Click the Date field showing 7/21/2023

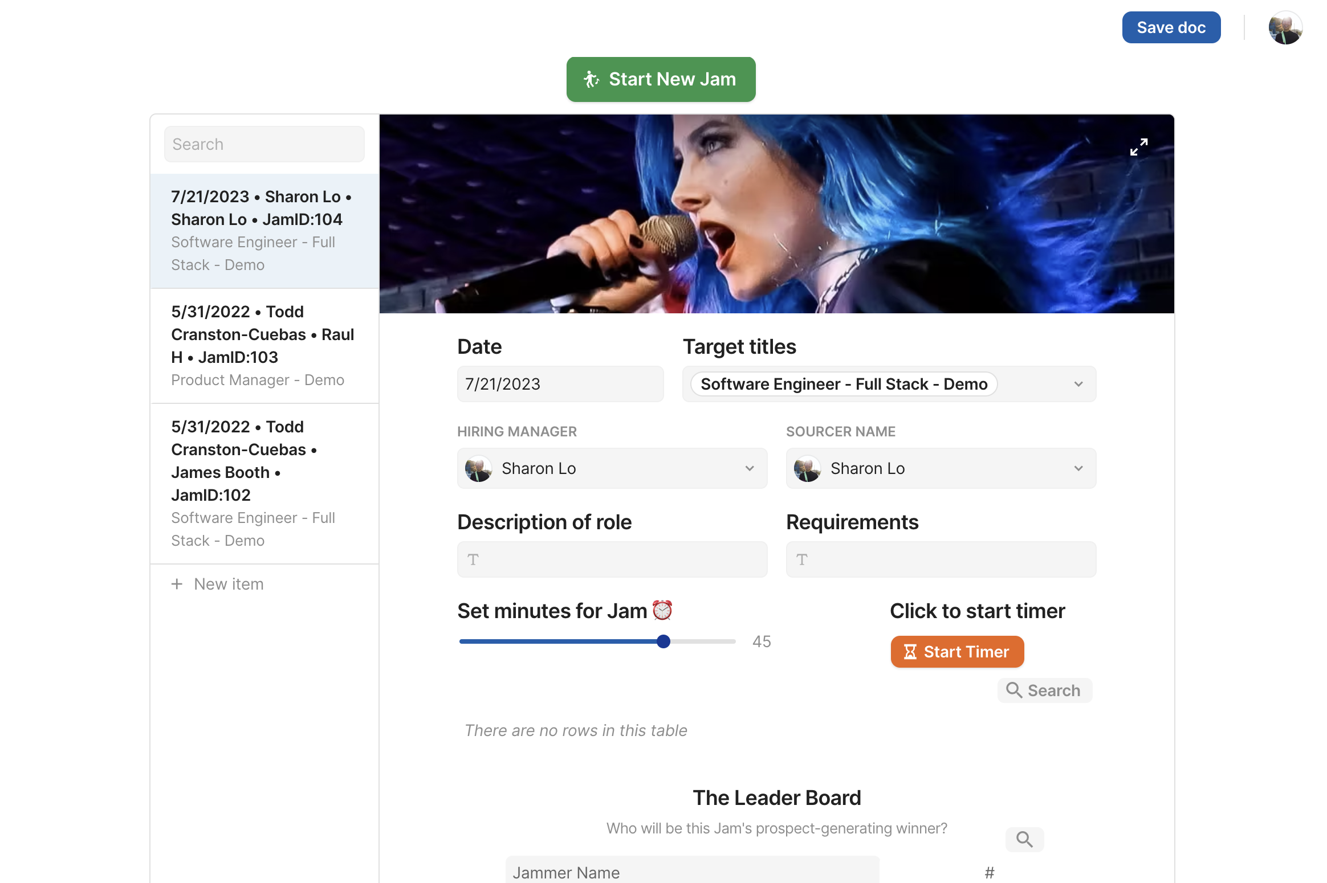[560, 384]
